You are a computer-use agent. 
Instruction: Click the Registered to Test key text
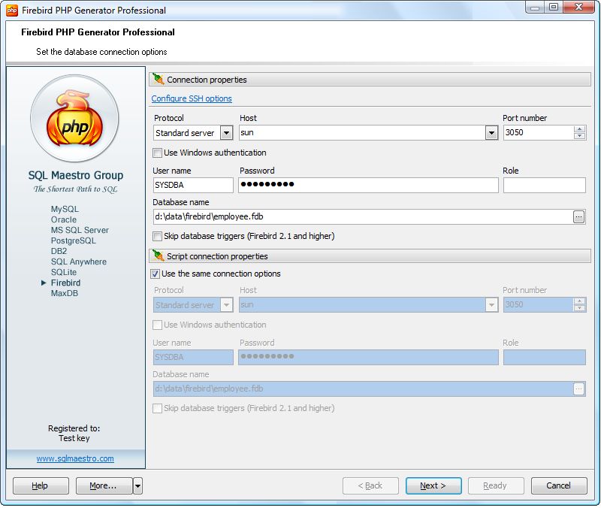point(74,434)
